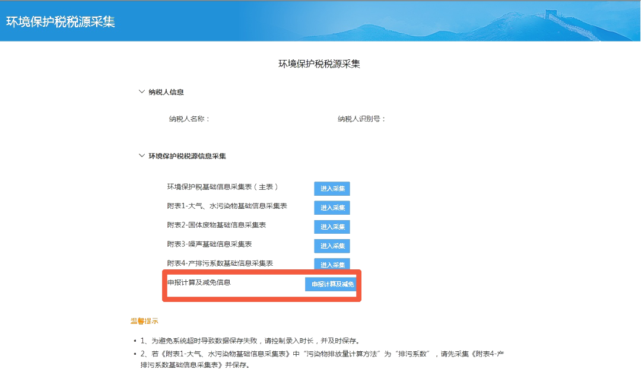Viewport: 641px width, 388px height.
Task: Click the blue 环境保护税税源采集 header banner
Action: click(320, 21)
